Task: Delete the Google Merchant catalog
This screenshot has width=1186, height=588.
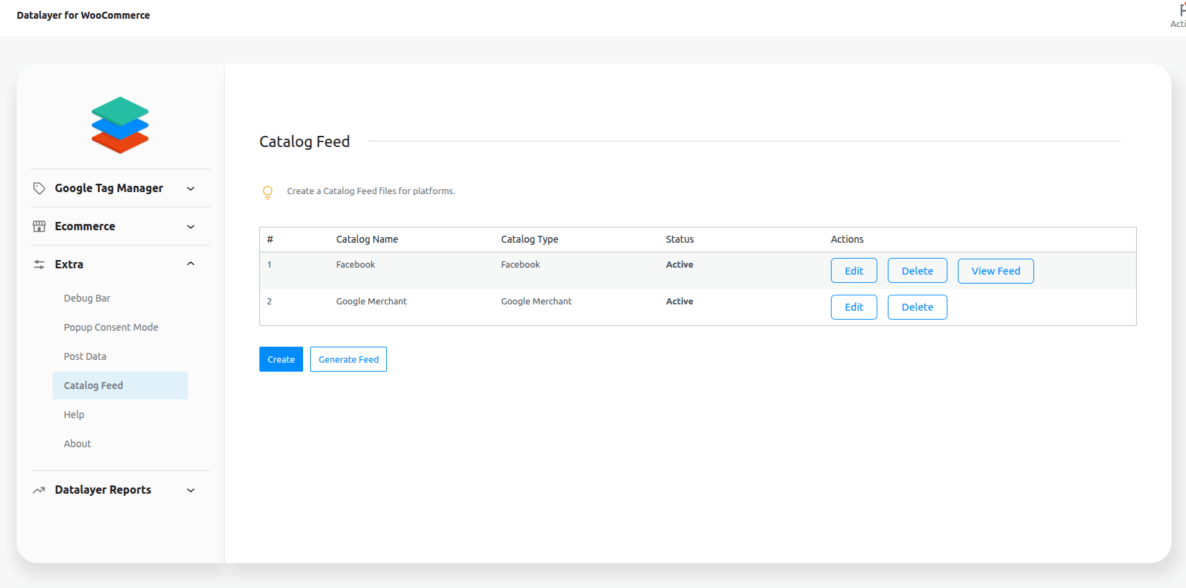Action: point(917,307)
